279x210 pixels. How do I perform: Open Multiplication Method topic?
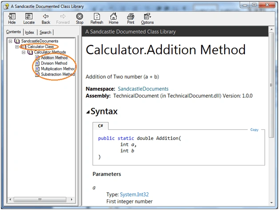pos(58,69)
